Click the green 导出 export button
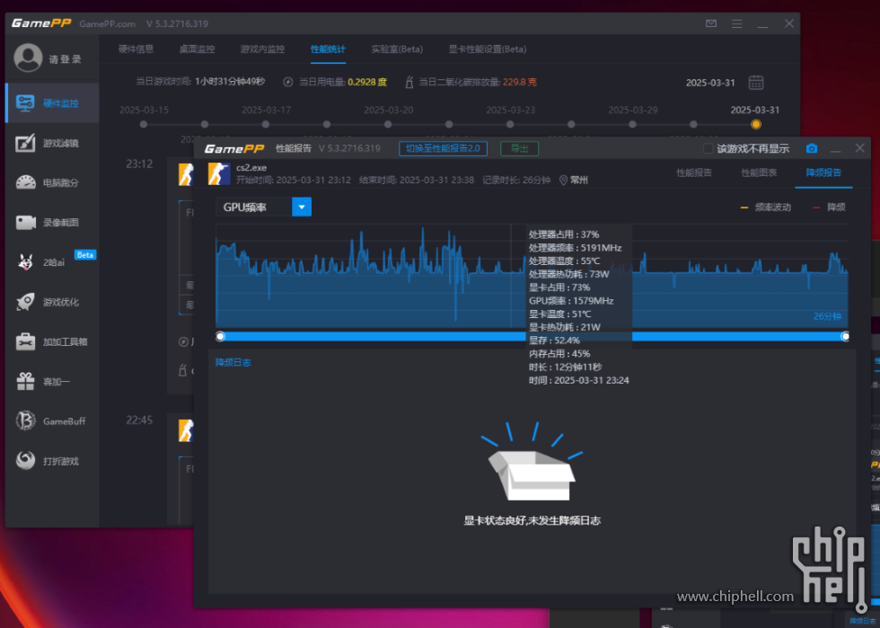 click(519, 148)
